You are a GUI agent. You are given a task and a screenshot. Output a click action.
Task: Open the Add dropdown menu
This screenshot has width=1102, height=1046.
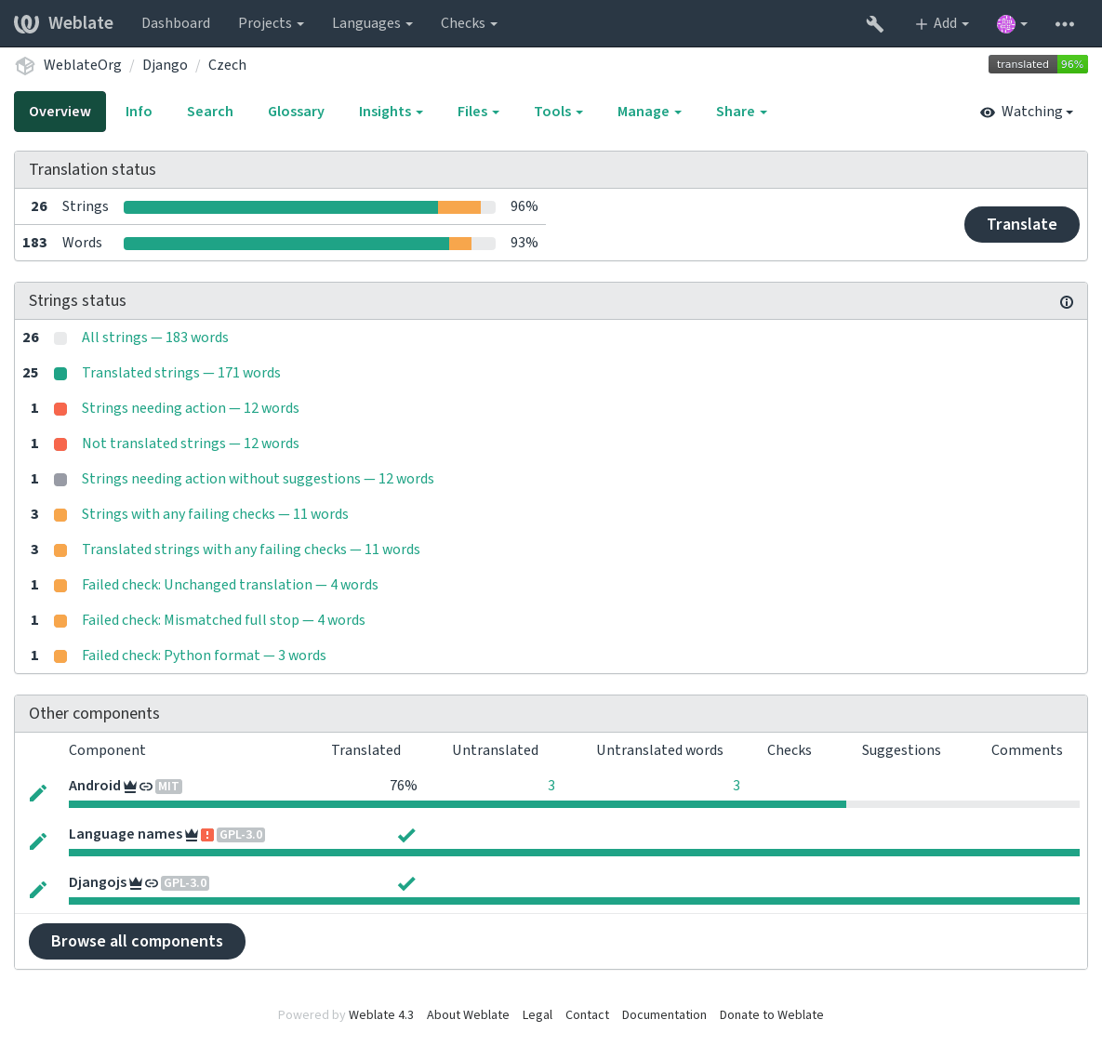tap(942, 23)
